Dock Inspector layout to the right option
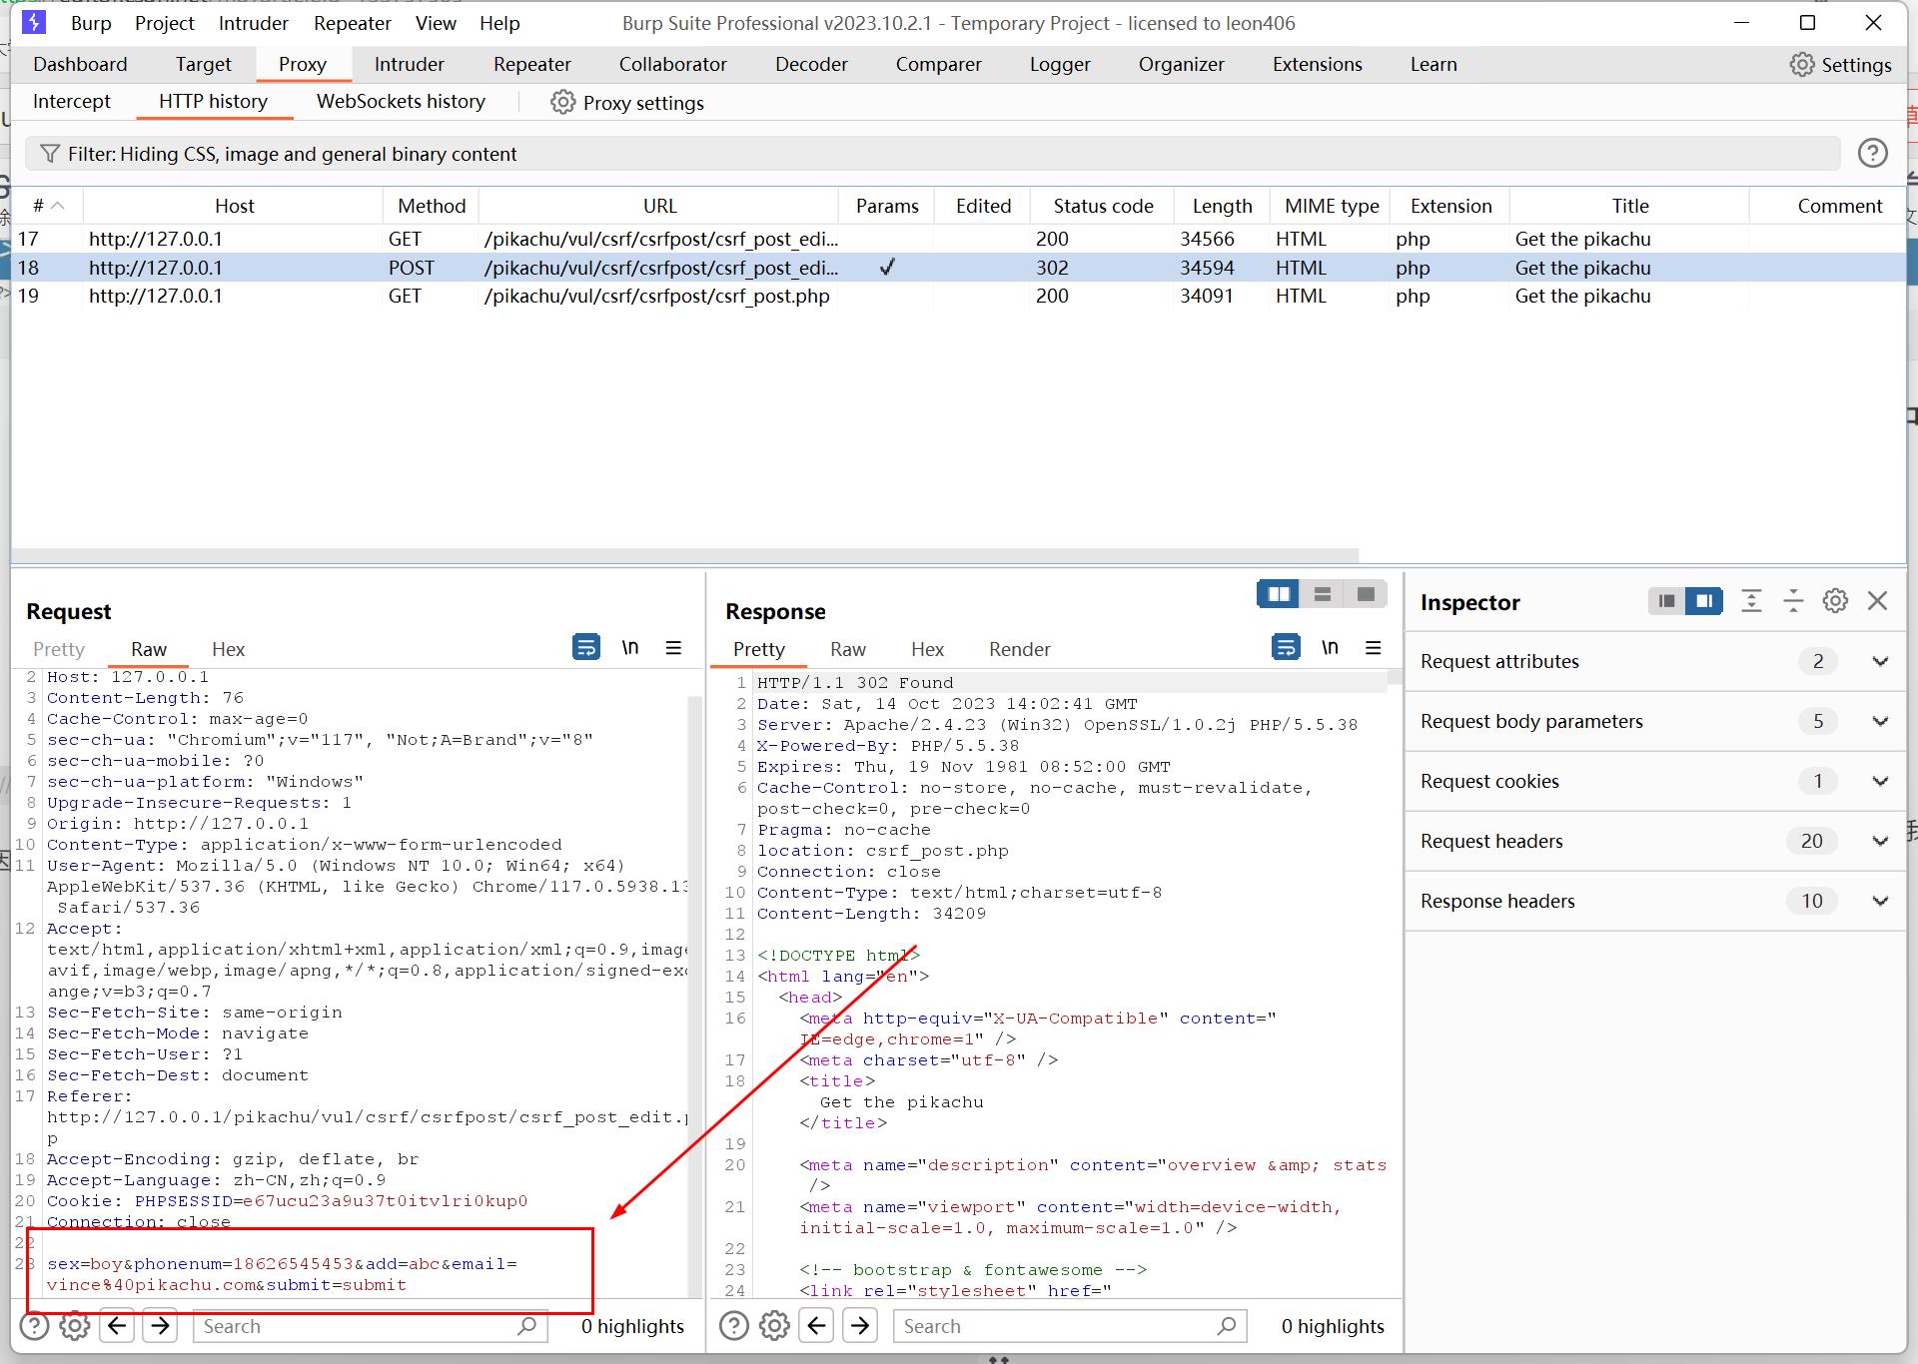 (1704, 601)
